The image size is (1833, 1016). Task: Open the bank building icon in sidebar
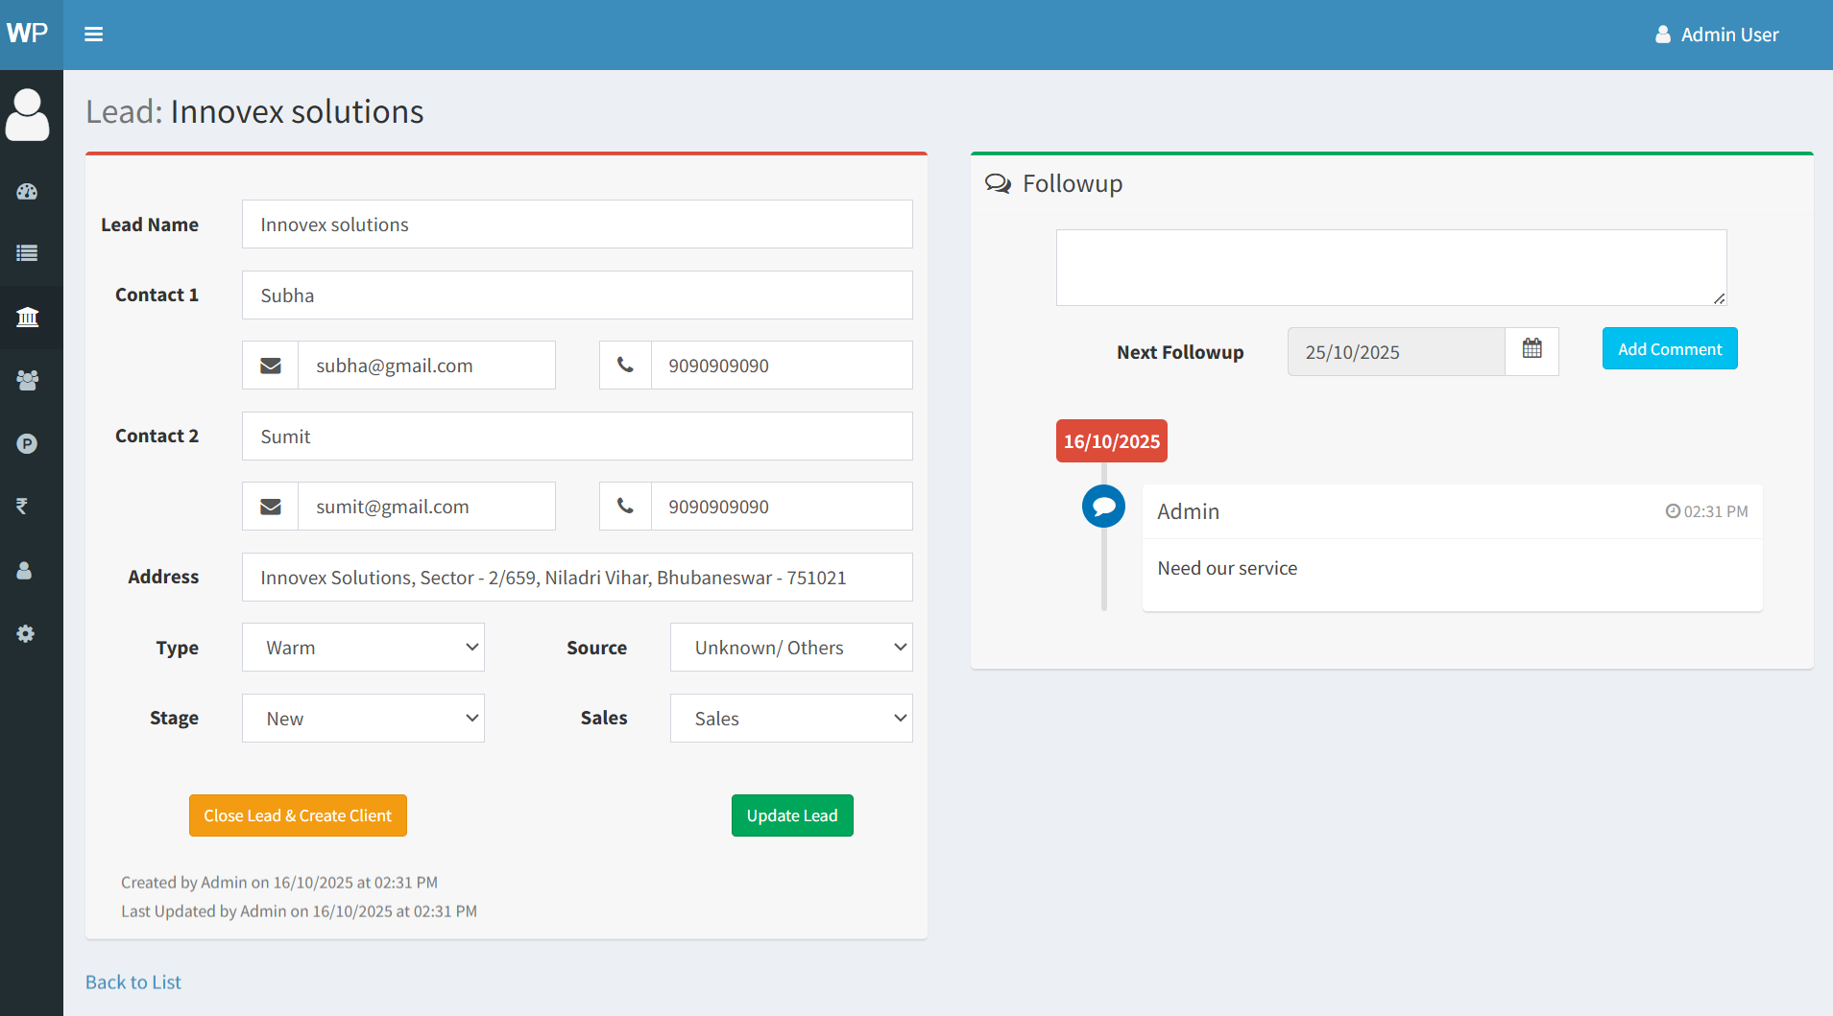pos(27,318)
